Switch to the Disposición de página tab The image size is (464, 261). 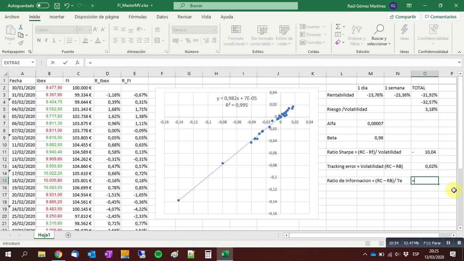pos(96,17)
